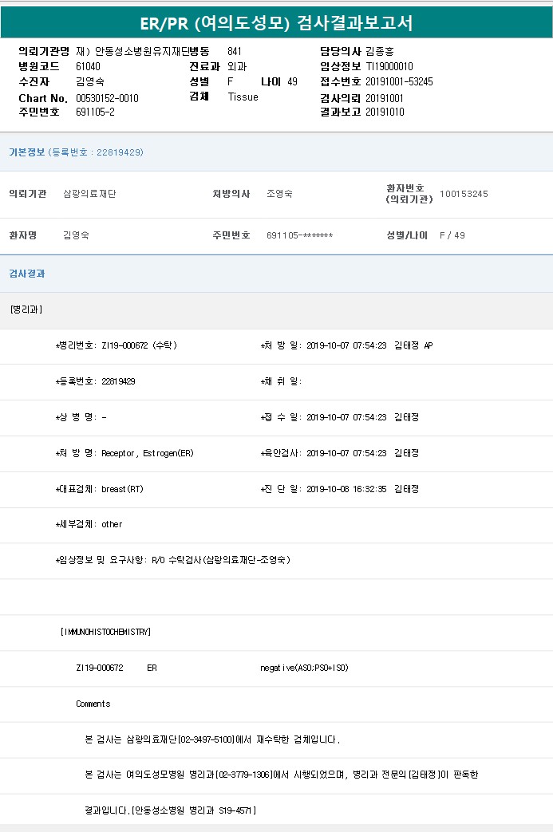Viewport: 553px width, 832px height.
Task: Click the 'Comments' label
Action: click(x=93, y=704)
